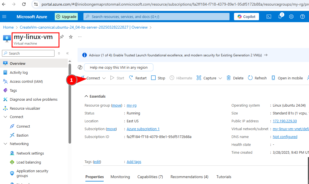This screenshot has height=184, width=309.
Task: Open CreateVm deployment Overview breadcrumb
Action: click(x=83, y=27)
